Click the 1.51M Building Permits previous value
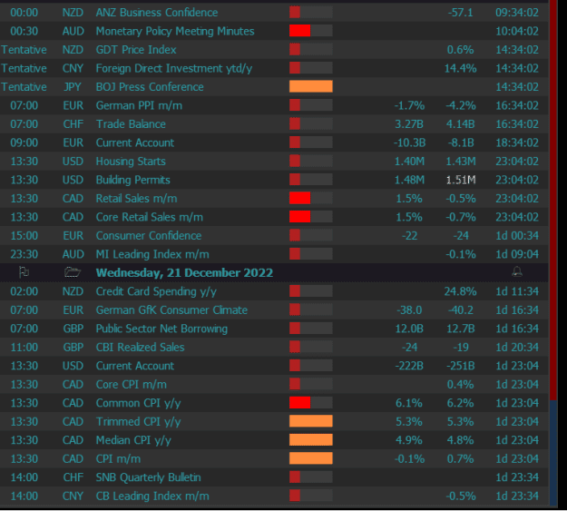The width and height of the screenshot is (567, 511). 461,180
